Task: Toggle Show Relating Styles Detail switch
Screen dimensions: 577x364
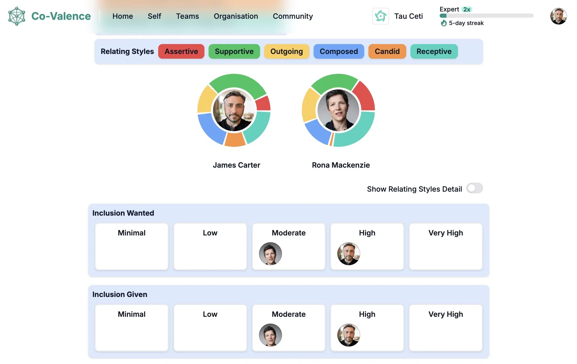Action: [474, 188]
